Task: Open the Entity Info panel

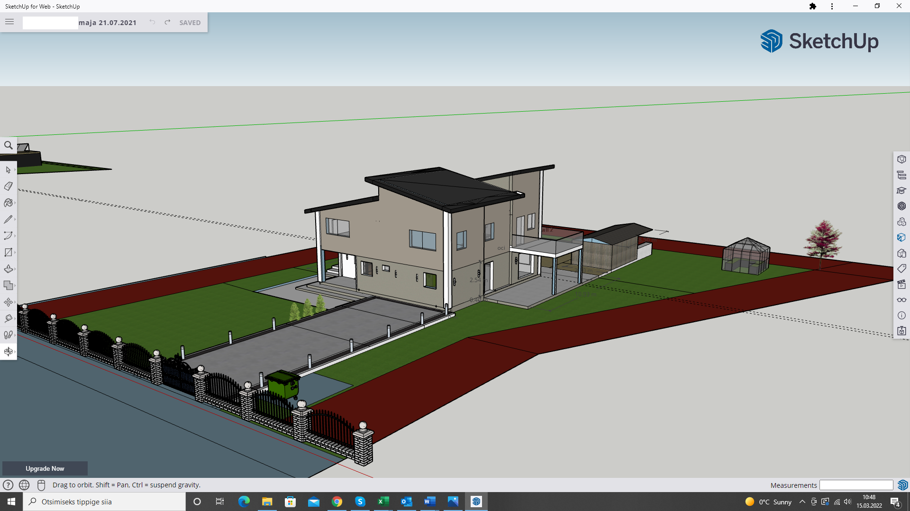Action: pyautogui.click(x=901, y=159)
